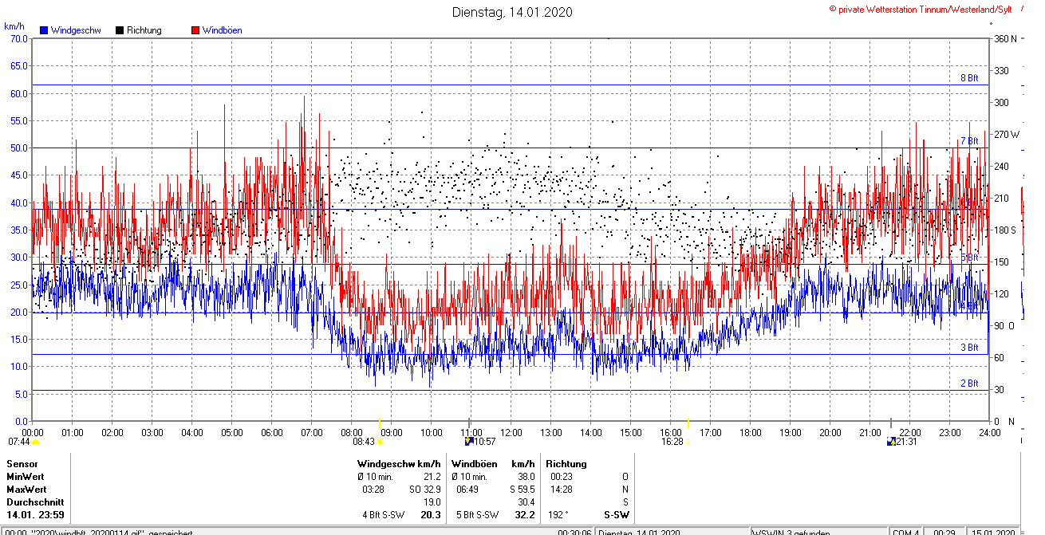Click the private Wetterstation Tinnum/Westerland/Sylt copyright text
Viewport: 1045px width, 535px height.
point(921,9)
